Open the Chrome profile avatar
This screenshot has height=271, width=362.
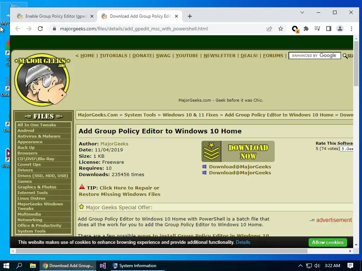click(x=340, y=29)
